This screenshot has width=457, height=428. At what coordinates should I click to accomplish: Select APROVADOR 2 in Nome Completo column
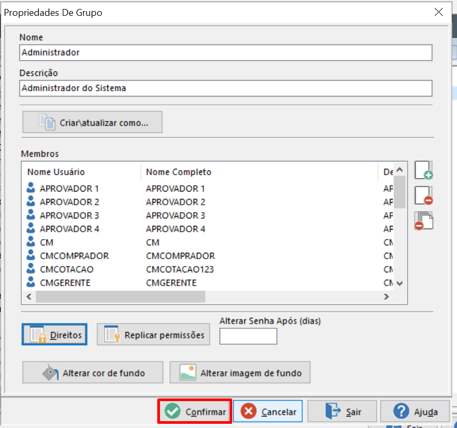[x=175, y=202]
